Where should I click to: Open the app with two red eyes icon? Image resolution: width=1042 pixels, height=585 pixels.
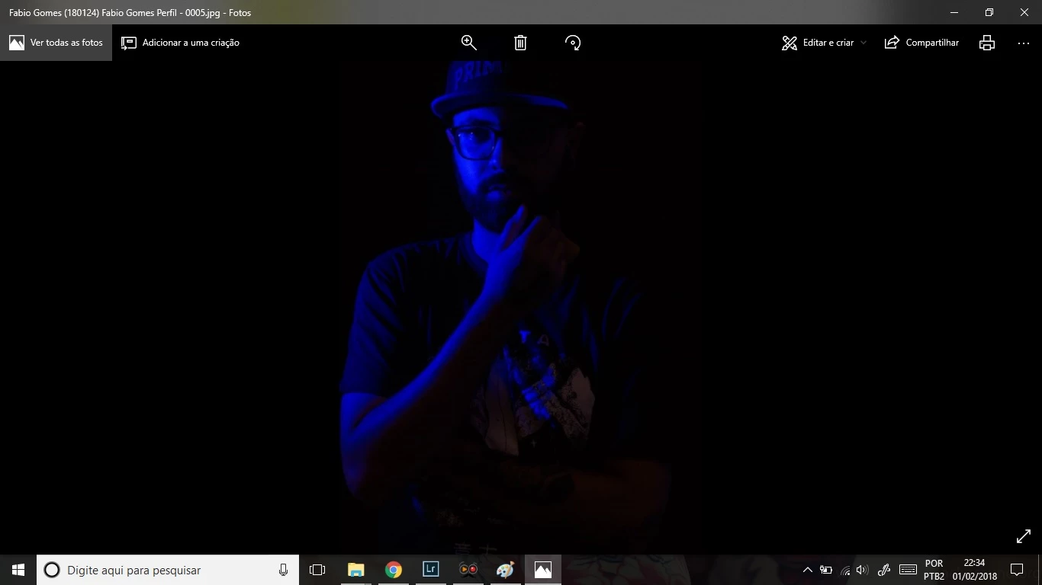tap(468, 570)
